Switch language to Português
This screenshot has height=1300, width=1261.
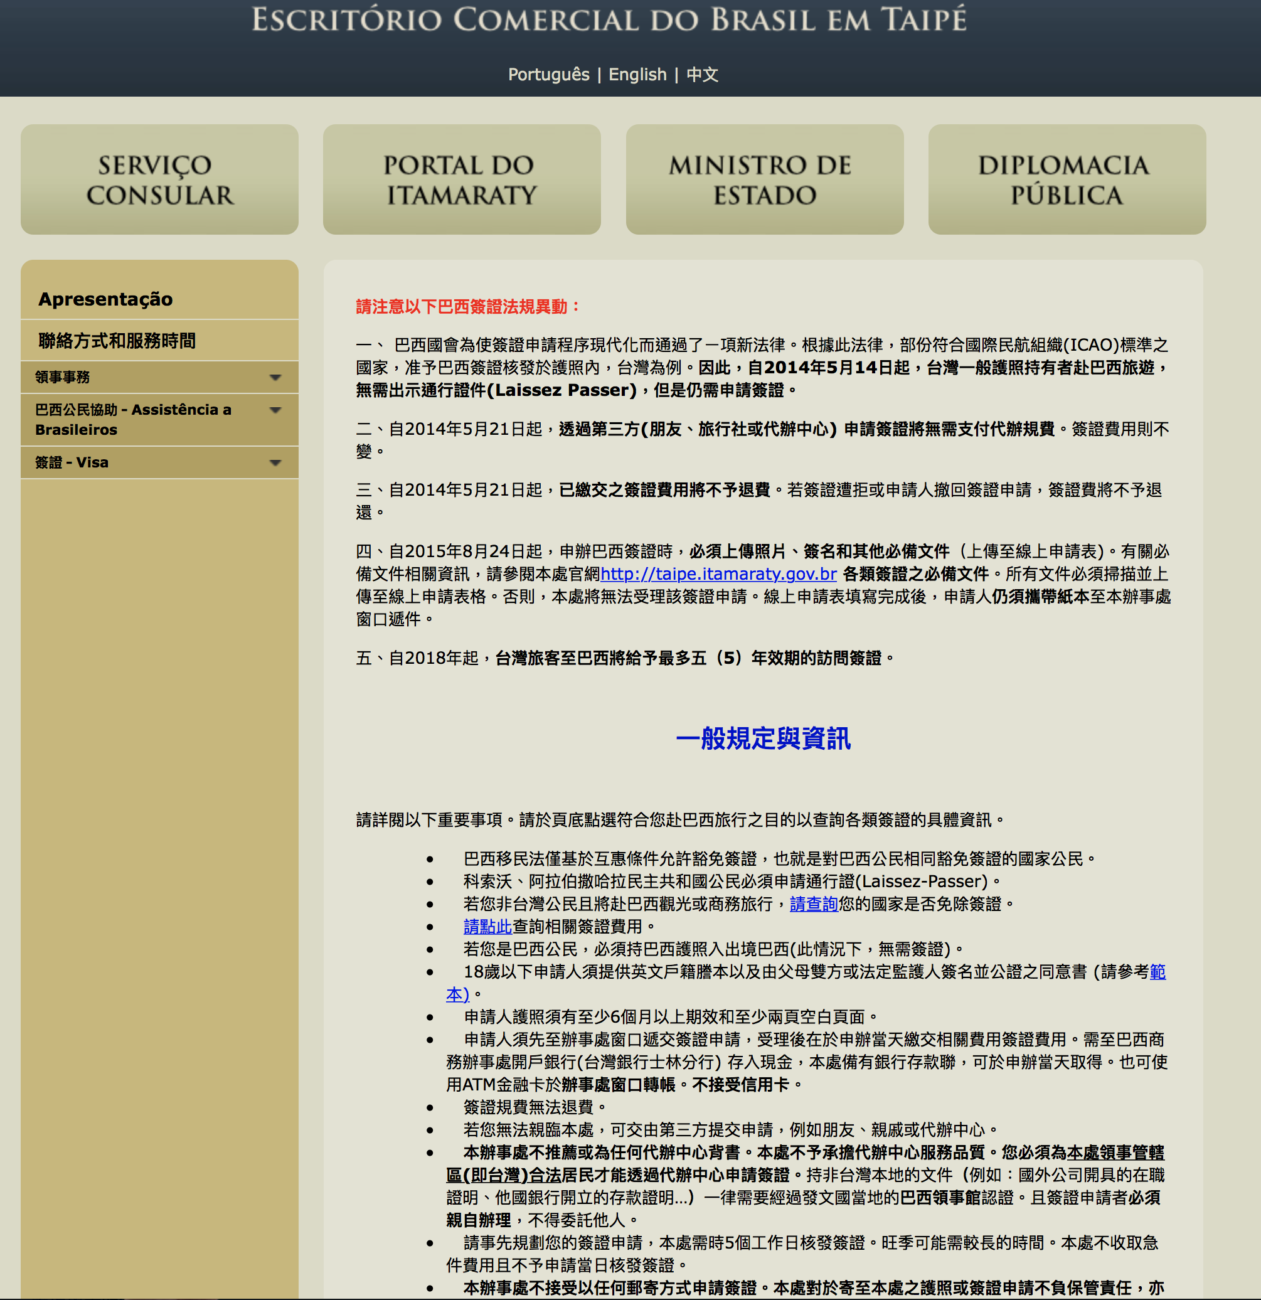548,74
